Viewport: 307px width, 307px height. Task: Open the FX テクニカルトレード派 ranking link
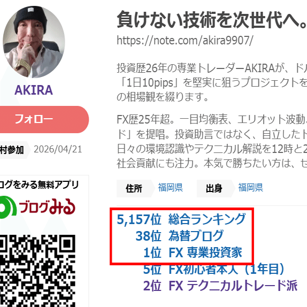pyautogui.click(x=233, y=286)
